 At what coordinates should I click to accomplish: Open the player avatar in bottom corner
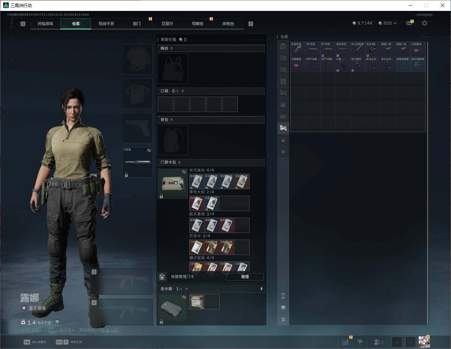pyautogui.click(x=424, y=342)
